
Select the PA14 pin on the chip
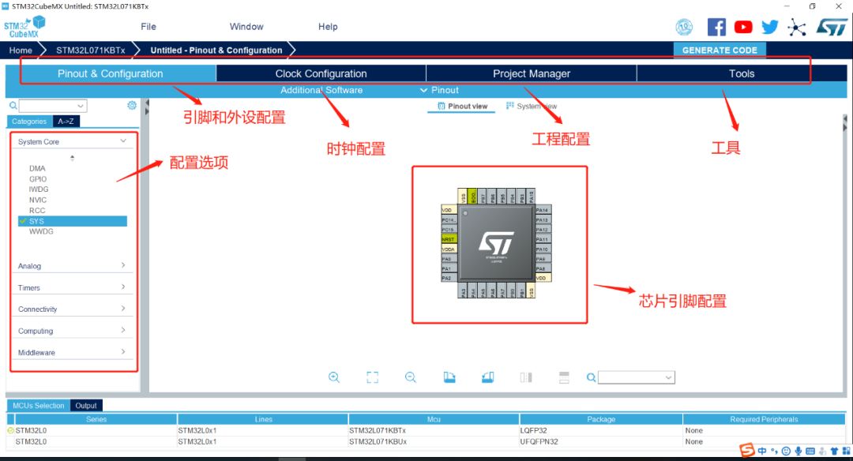543,210
